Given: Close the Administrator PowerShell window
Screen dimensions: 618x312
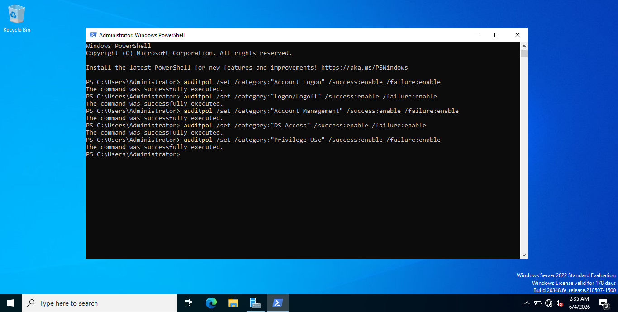Looking at the screenshot, I should [518, 35].
